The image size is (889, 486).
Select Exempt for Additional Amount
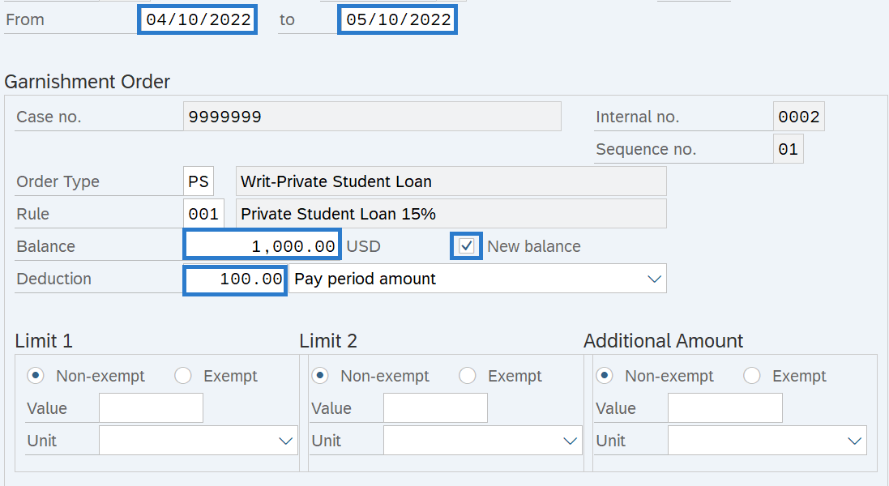coord(752,376)
